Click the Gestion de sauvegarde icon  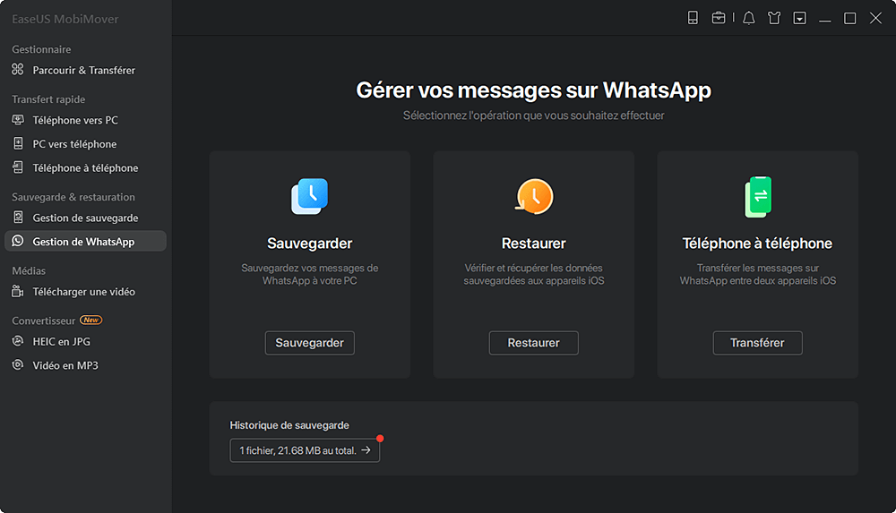(x=18, y=217)
